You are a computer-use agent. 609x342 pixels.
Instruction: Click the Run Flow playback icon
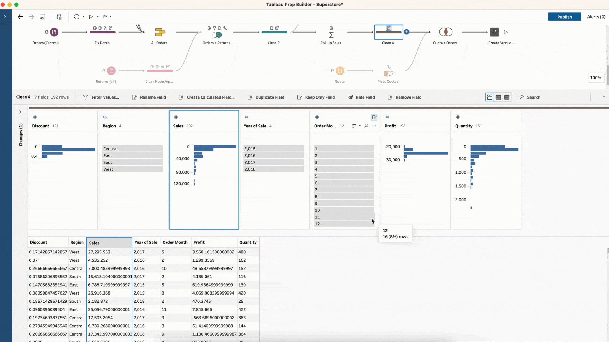point(90,17)
